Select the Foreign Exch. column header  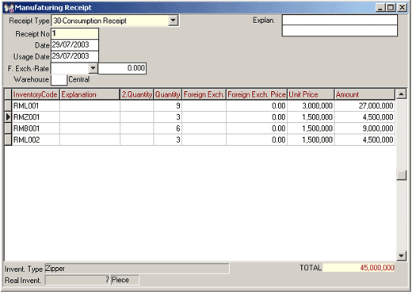point(204,94)
